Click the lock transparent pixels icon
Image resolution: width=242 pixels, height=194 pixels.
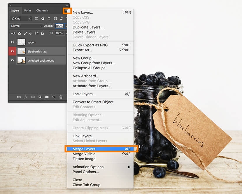click(x=20, y=33)
